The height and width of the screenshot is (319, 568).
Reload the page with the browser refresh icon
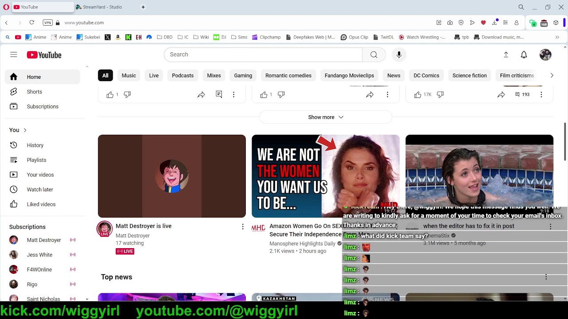click(x=32, y=23)
